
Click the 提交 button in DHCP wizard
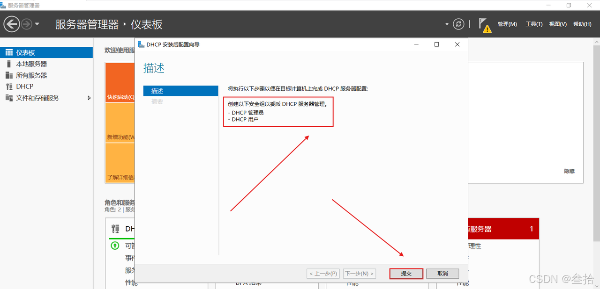click(x=406, y=274)
